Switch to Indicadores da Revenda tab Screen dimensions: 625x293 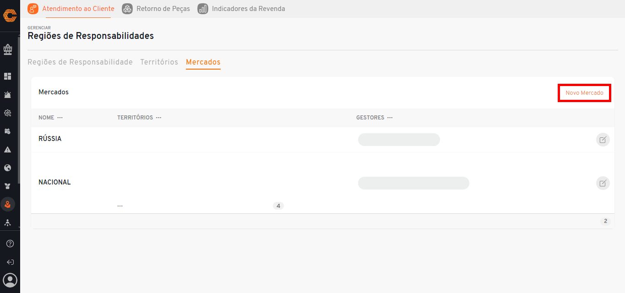click(x=248, y=9)
